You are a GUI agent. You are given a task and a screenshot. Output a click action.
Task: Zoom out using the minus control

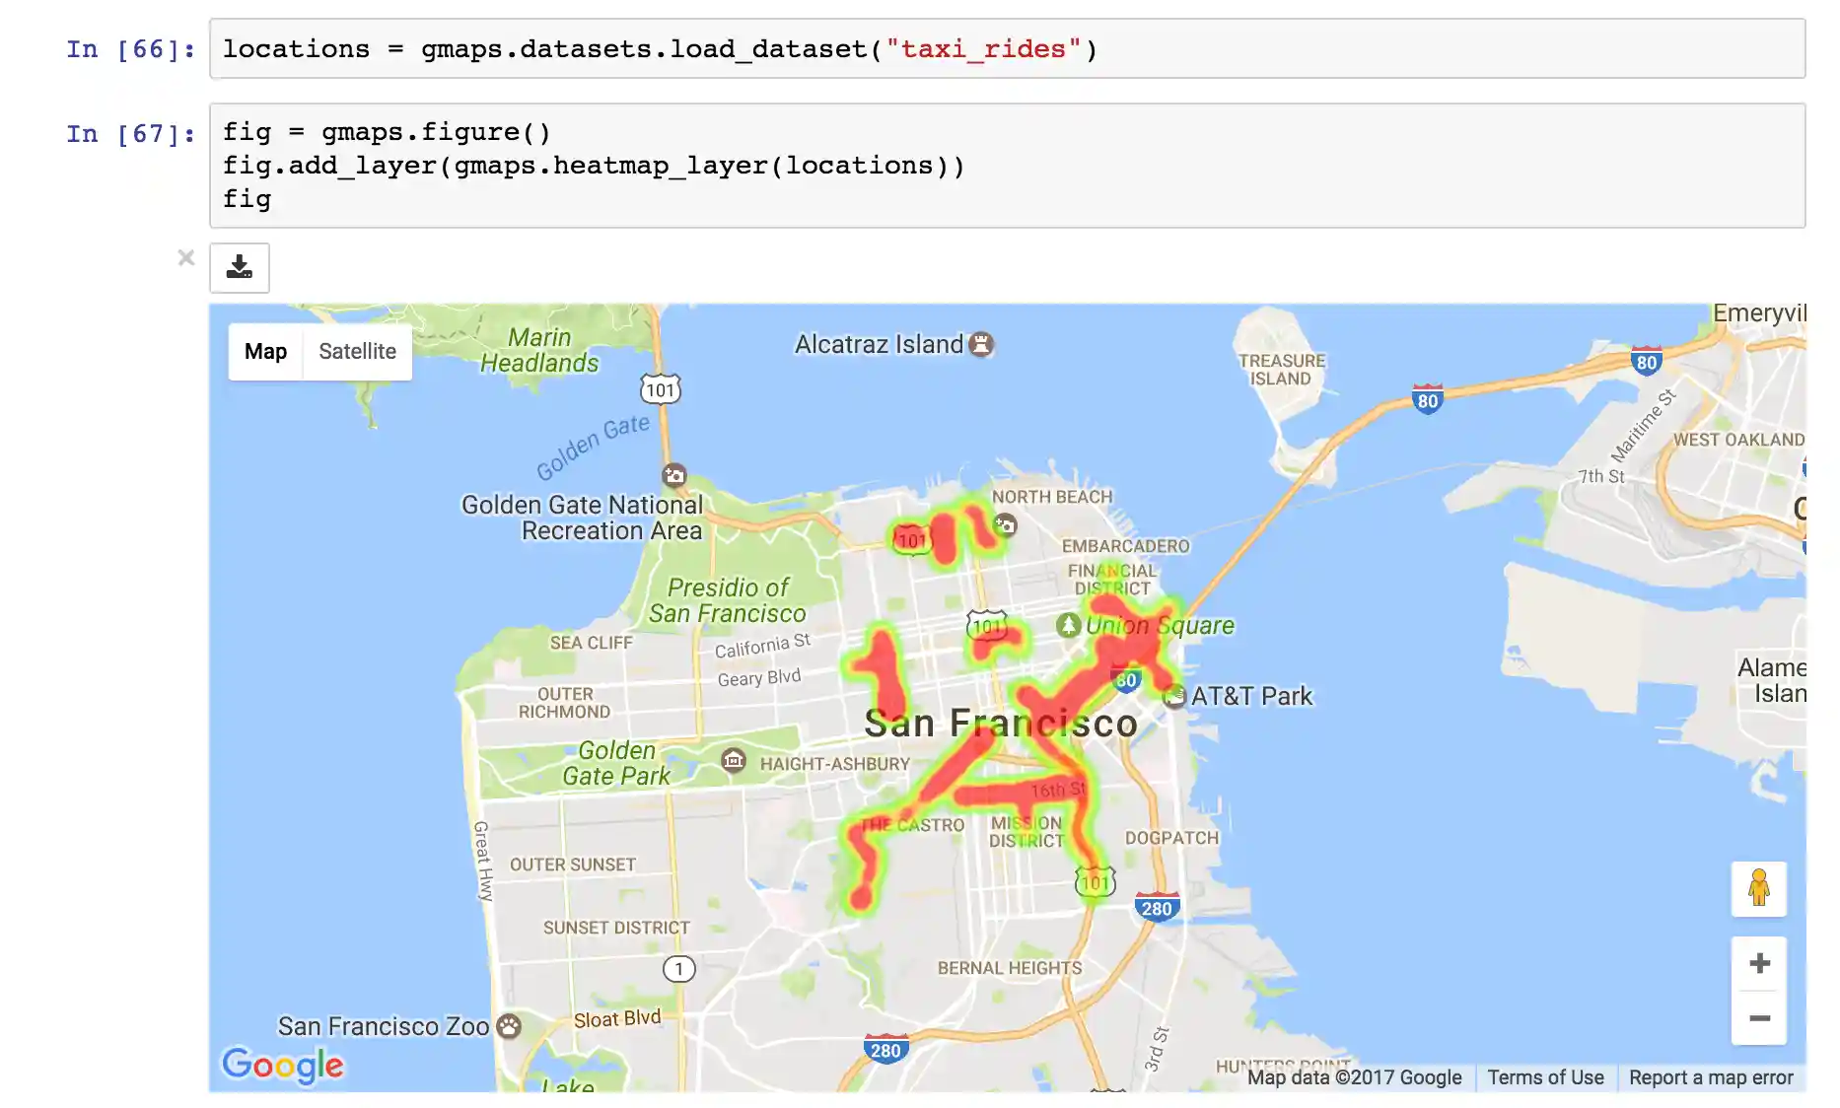point(1759,1016)
